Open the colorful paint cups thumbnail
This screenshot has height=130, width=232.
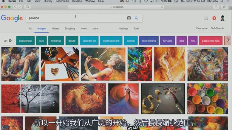pos(208,99)
